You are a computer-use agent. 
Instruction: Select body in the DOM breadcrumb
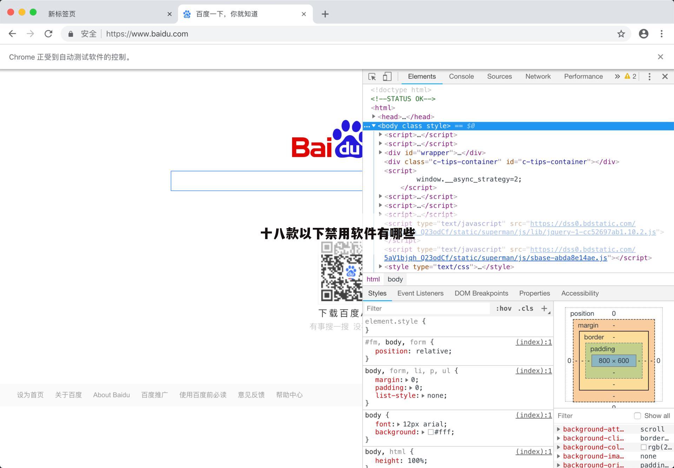(x=395, y=279)
